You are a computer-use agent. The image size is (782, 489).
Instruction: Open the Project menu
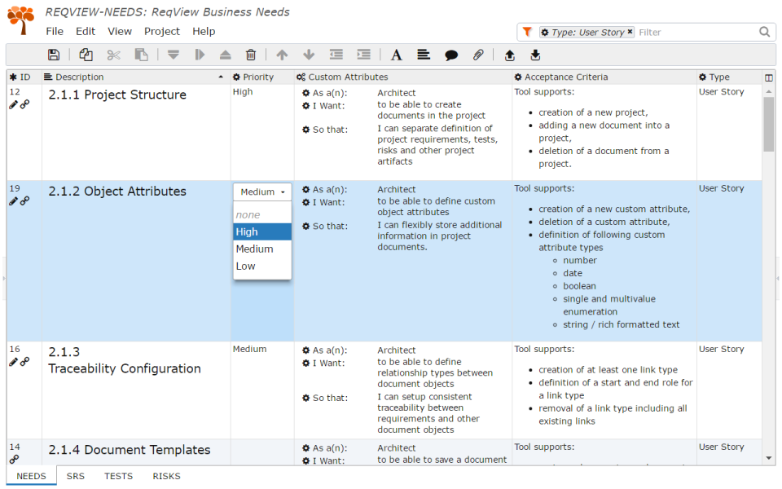(162, 32)
